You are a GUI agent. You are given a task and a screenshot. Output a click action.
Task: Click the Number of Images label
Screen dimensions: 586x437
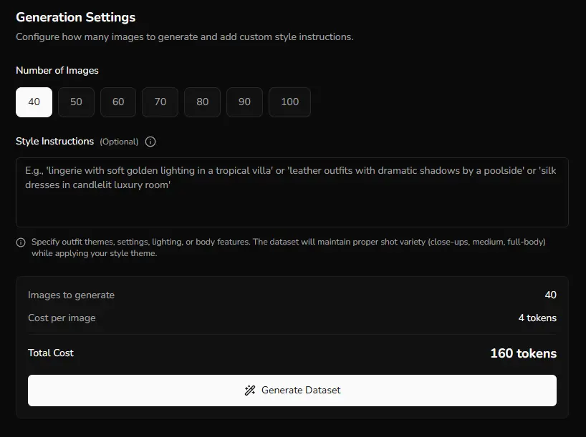(x=57, y=71)
